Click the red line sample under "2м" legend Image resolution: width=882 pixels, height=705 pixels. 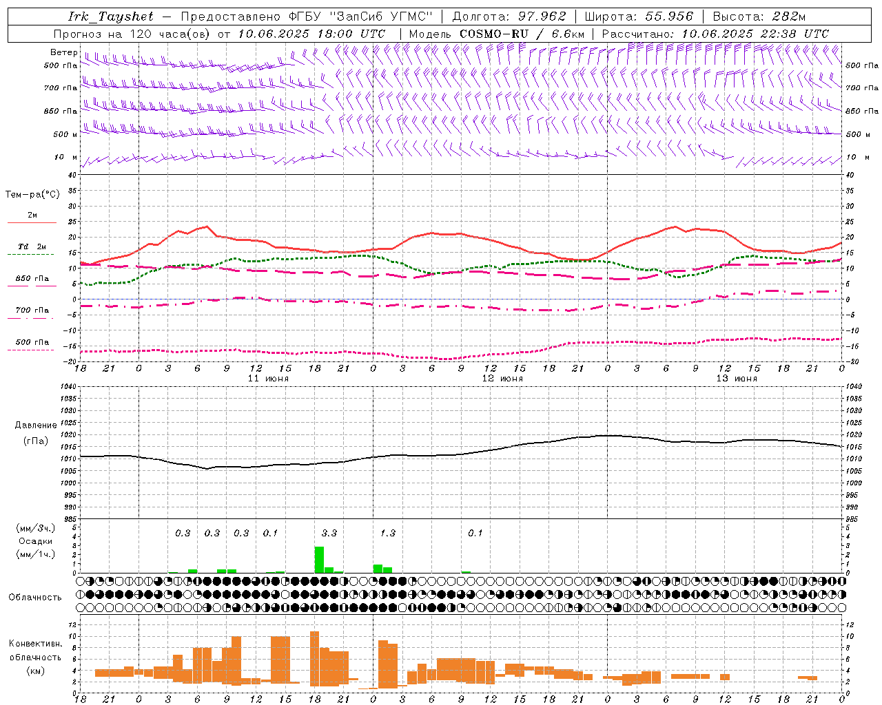point(32,223)
